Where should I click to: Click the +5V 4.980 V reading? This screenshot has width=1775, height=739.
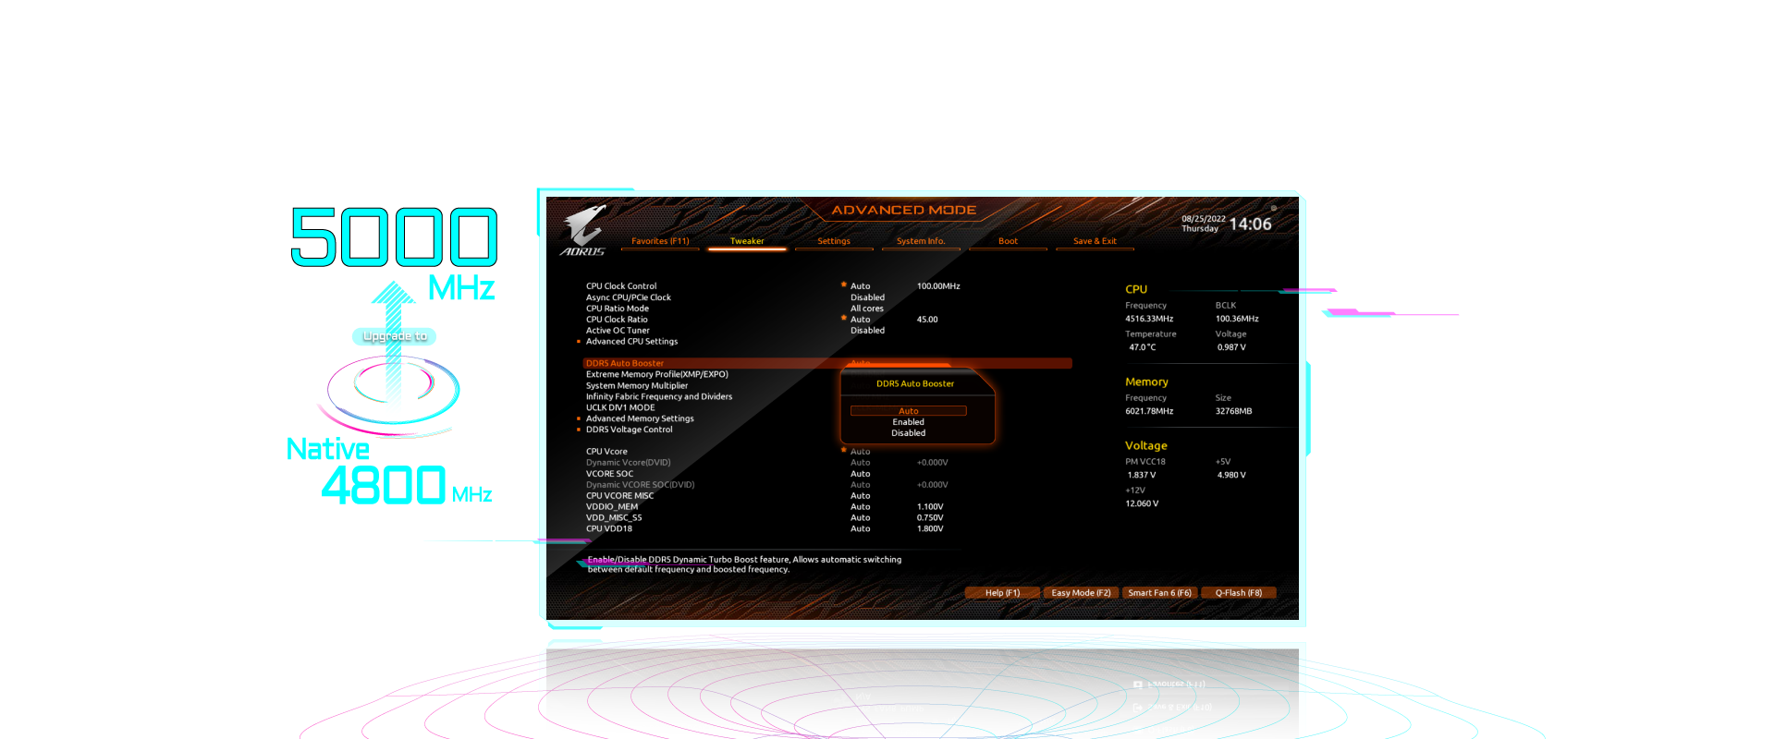click(x=1231, y=475)
